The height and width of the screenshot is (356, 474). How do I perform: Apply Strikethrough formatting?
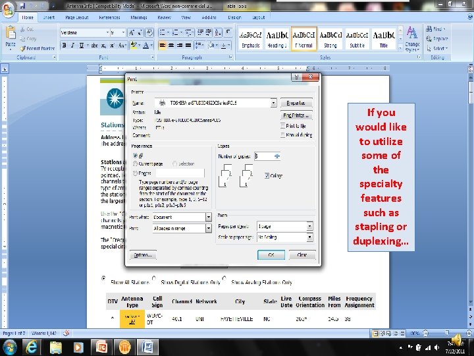(x=94, y=45)
